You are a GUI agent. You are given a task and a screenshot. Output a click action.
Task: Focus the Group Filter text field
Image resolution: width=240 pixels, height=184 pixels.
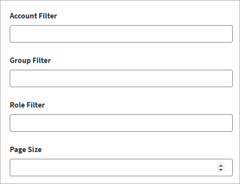pyautogui.click(x=121, y=78)
